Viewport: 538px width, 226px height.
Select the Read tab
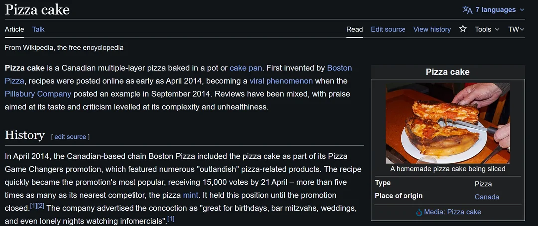point(354,29)
